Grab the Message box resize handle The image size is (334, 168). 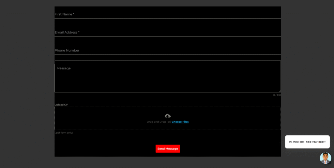point(279,91)
